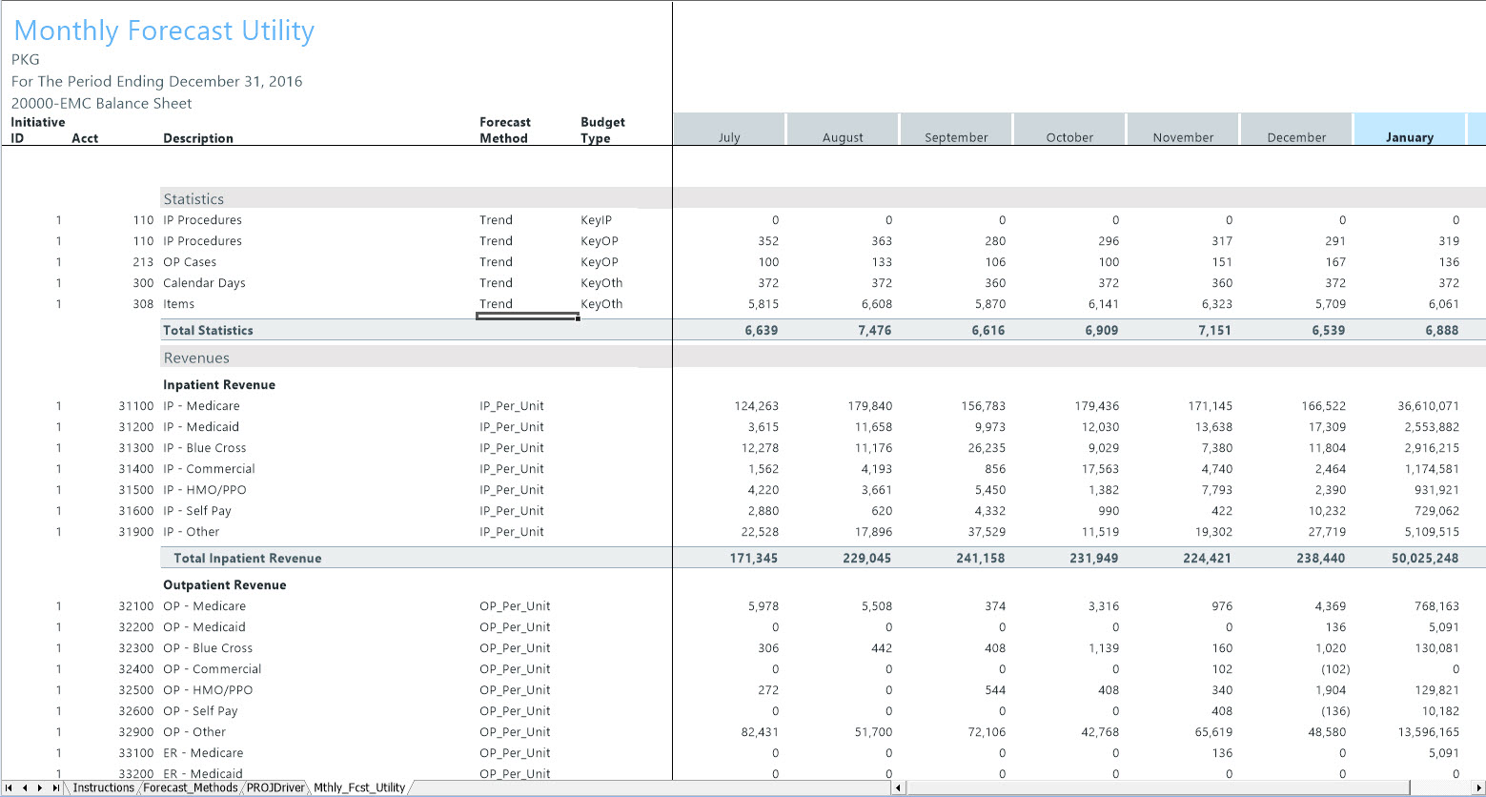Select the July column header
This screenshot has width=1486, height=797.
coord(729,130)
